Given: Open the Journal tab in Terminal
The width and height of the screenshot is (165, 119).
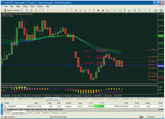Looking at the screenshot, I should click(x=64, y=113).
